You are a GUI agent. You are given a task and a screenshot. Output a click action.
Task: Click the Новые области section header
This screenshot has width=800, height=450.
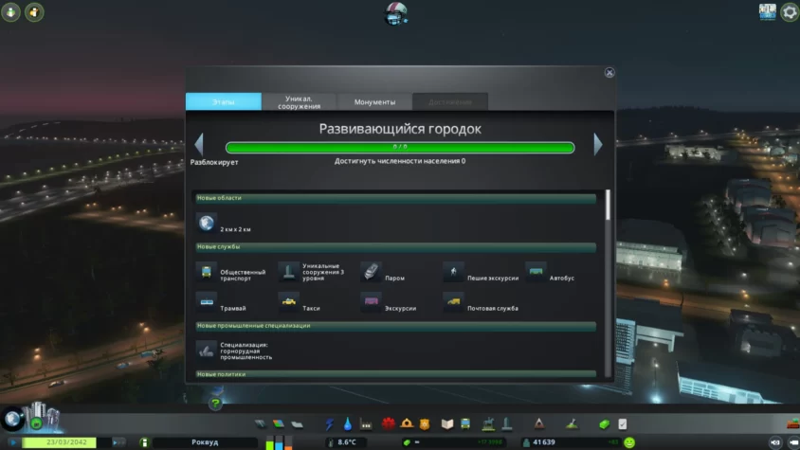click(396, 198)
